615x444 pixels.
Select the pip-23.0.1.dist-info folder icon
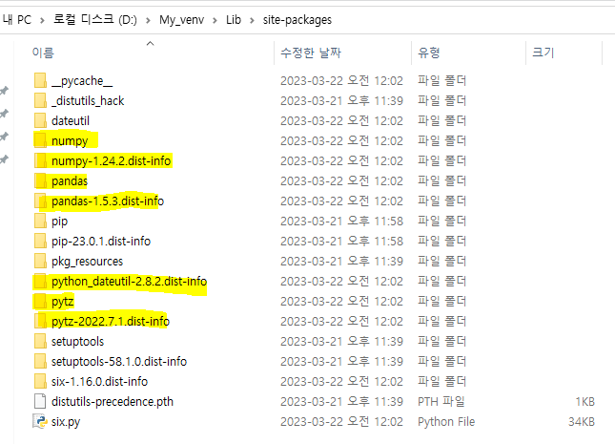tap(40, 241)
